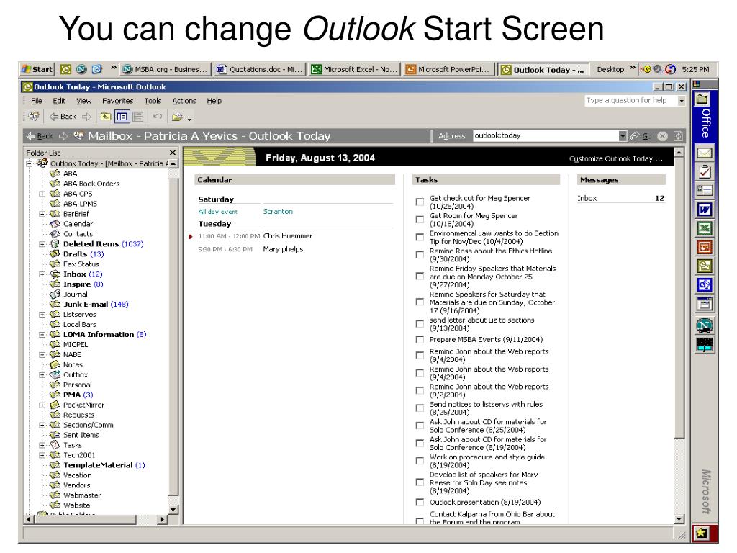Click the Stop icon beside Go
This screenshot has height=553, width=737.
(662, 136)
